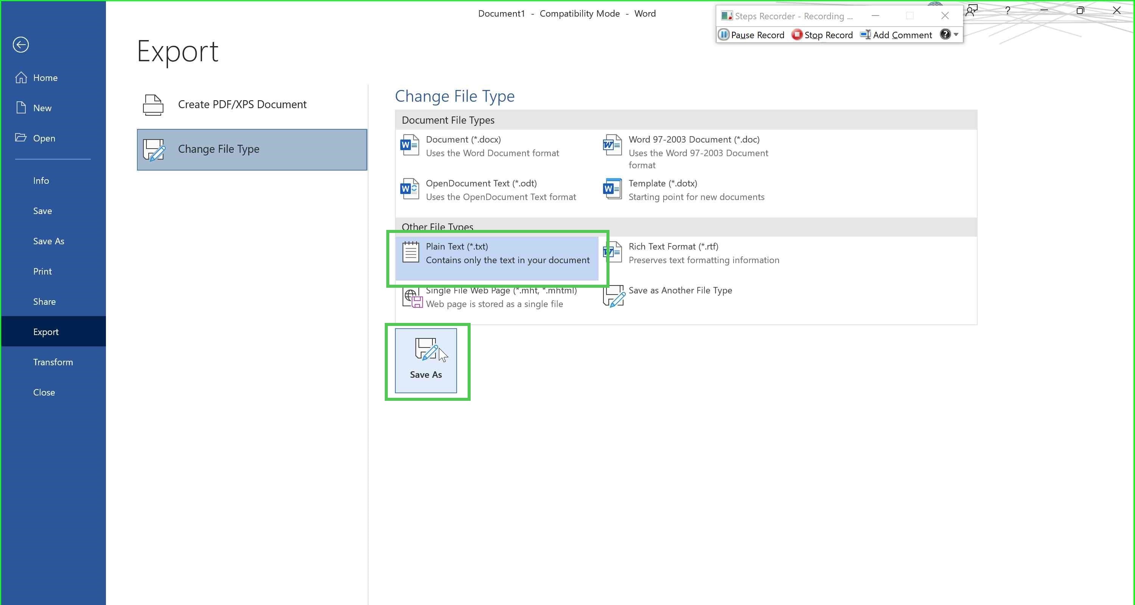The image size is (1135, 605).
Task: Select Export in the sidebar
Action: [x=53, y=332]
